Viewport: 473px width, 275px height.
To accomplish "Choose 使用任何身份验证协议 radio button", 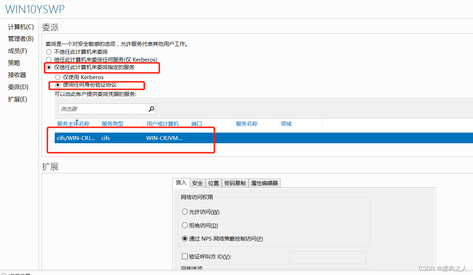I will point(58,85).
